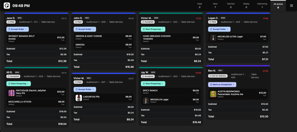Accept Order for Jane D.
Image resolution: width=297 pixels, height=132 pixels.
17,29
